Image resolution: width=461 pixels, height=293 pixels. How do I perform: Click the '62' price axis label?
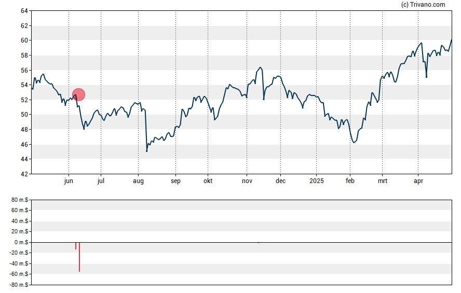(24, 26)
